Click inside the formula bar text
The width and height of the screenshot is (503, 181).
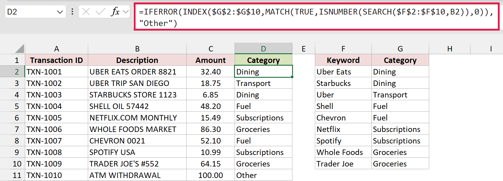pos(316,17)
